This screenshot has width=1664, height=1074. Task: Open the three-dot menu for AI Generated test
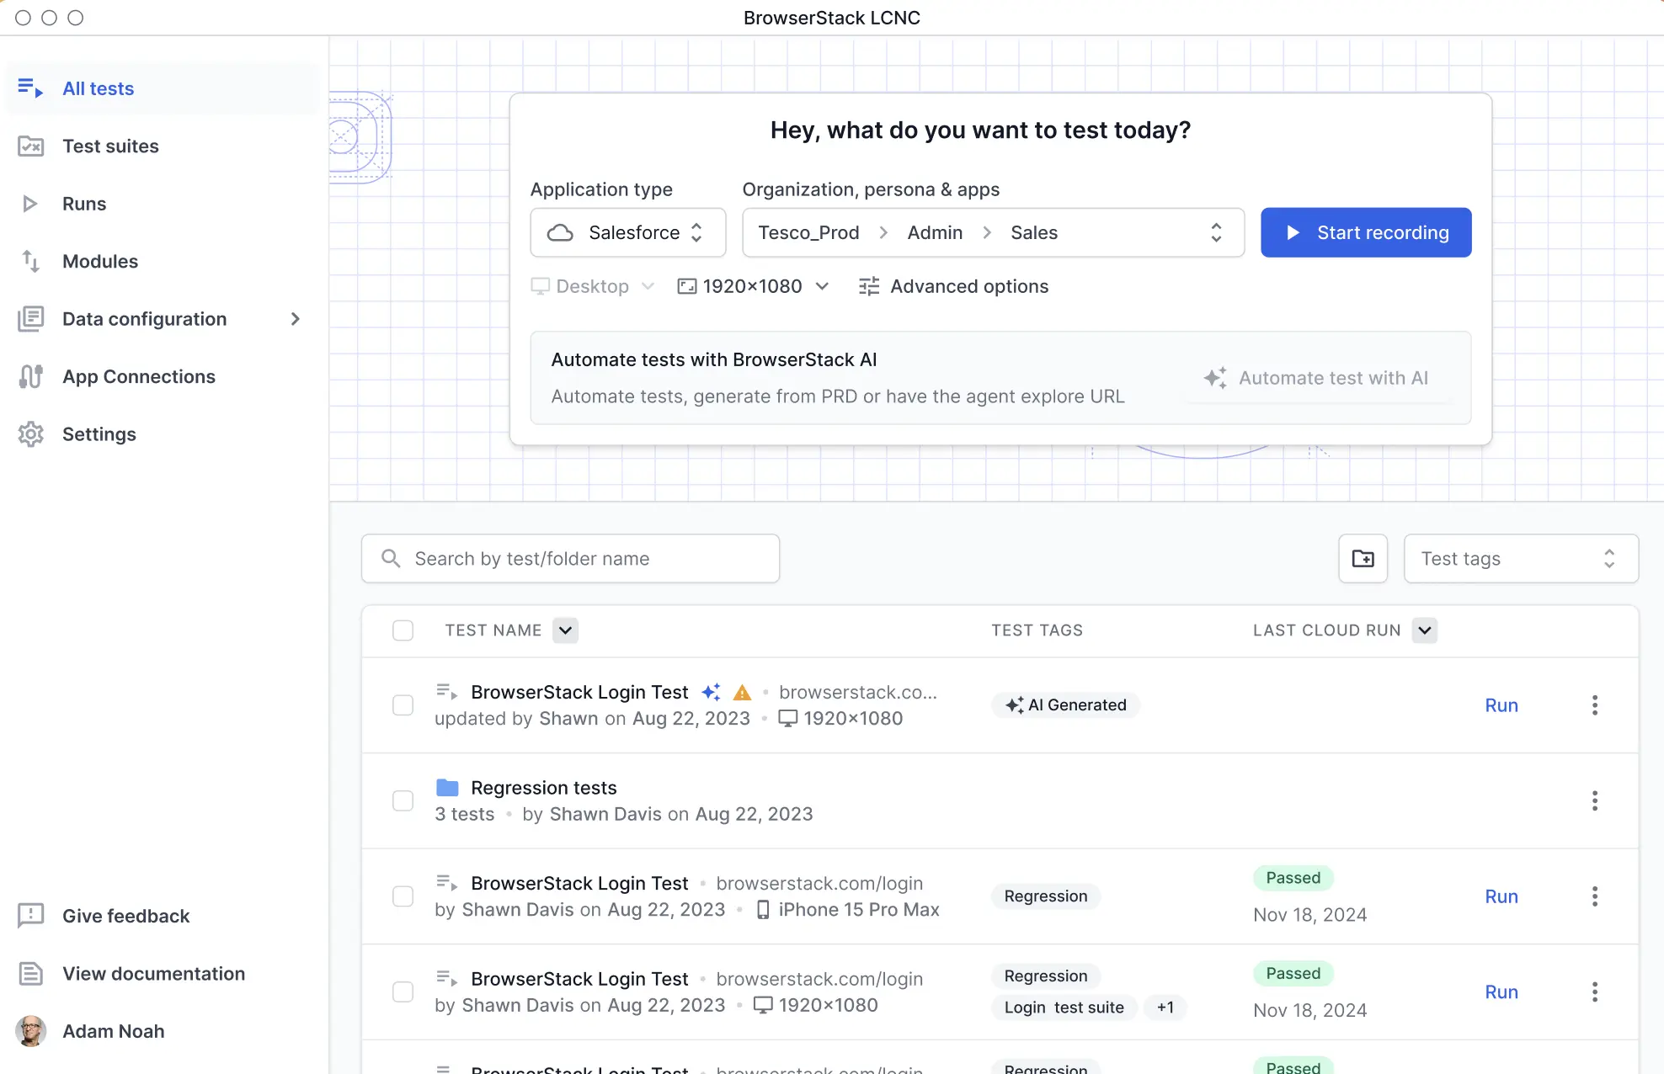(1594, 705)
